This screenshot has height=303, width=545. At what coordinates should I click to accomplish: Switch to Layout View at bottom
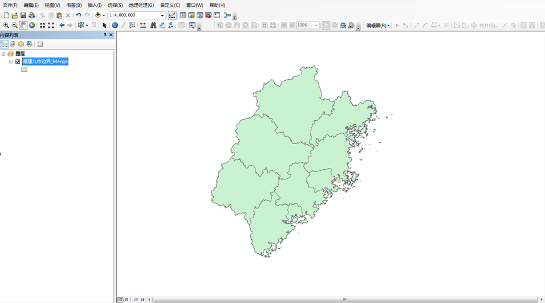(x=127, y=300)
